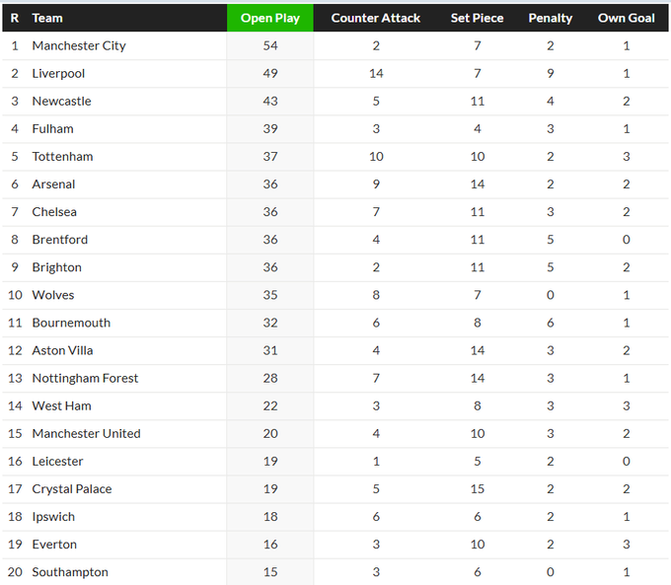Select the Team column header
The image size is (671, 585).
(47, 18)
